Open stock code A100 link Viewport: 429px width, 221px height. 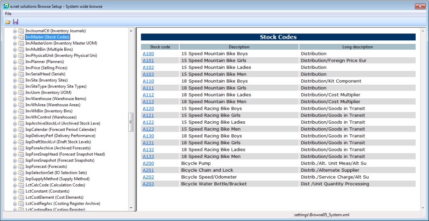[148, 54]
